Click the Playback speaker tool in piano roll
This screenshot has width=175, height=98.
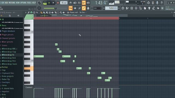[64, 13]
